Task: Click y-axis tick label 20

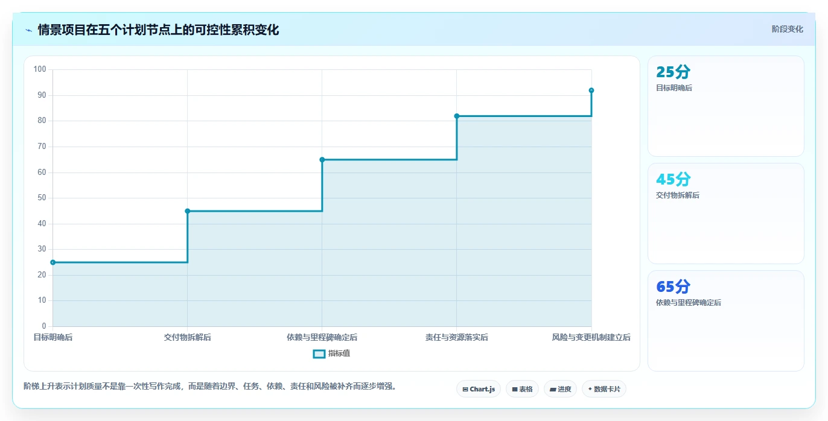Action: tap(42, 275)
